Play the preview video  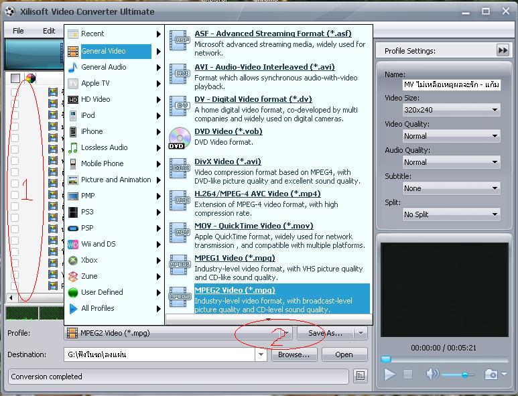tap(390, 374)
